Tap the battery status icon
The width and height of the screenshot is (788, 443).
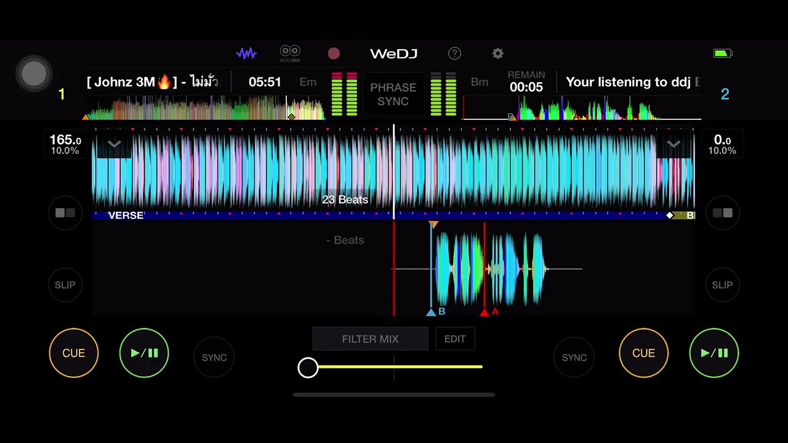pyautogui.click(x=723, y=54)
